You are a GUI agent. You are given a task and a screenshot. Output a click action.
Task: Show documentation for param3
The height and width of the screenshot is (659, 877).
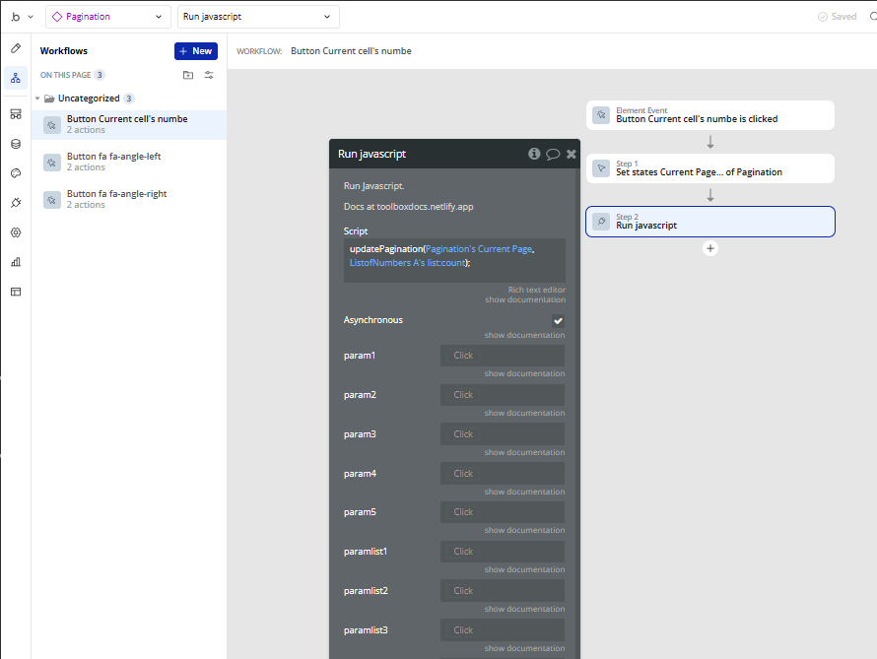(524, 452)
